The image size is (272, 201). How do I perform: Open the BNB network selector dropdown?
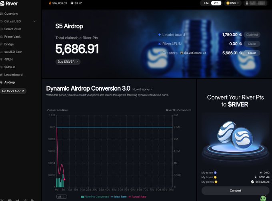[x=233, y=3]
